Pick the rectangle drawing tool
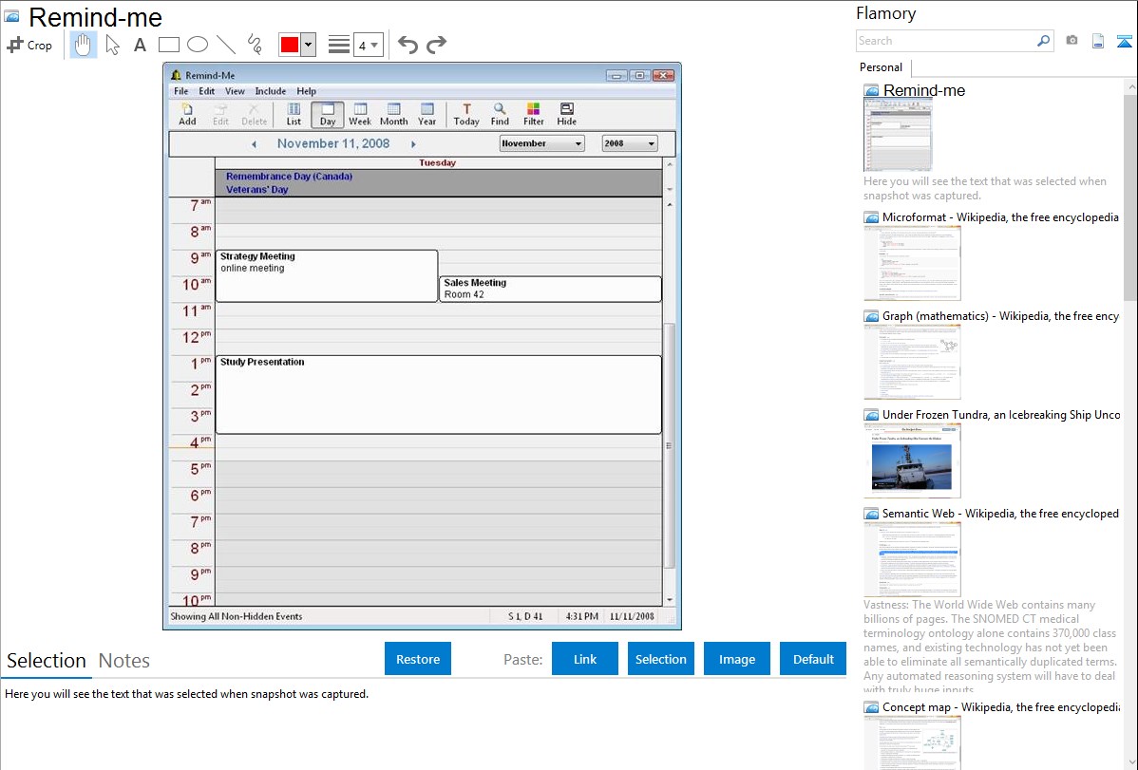 tap(168, 45)
